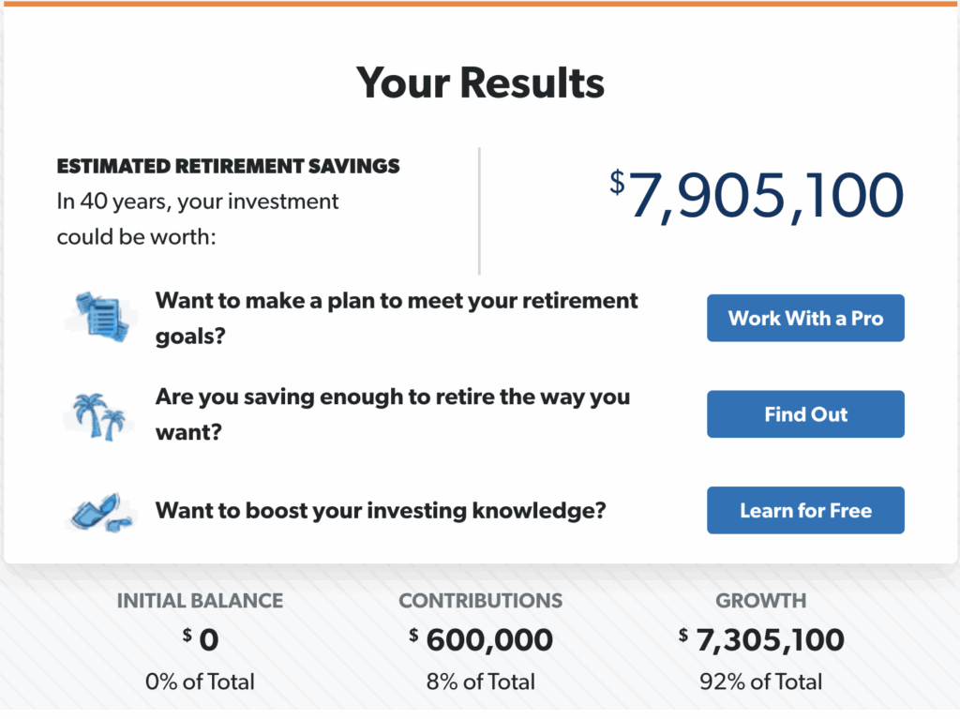The height and width of the screenshot is (719, 960).
Task: Click the $7,305,100 growth amount
Action: 761,640
